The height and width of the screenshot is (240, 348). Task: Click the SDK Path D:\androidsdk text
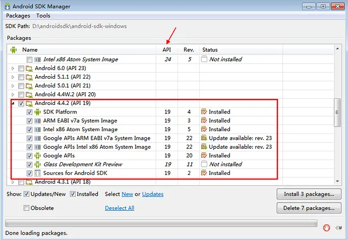80,26
